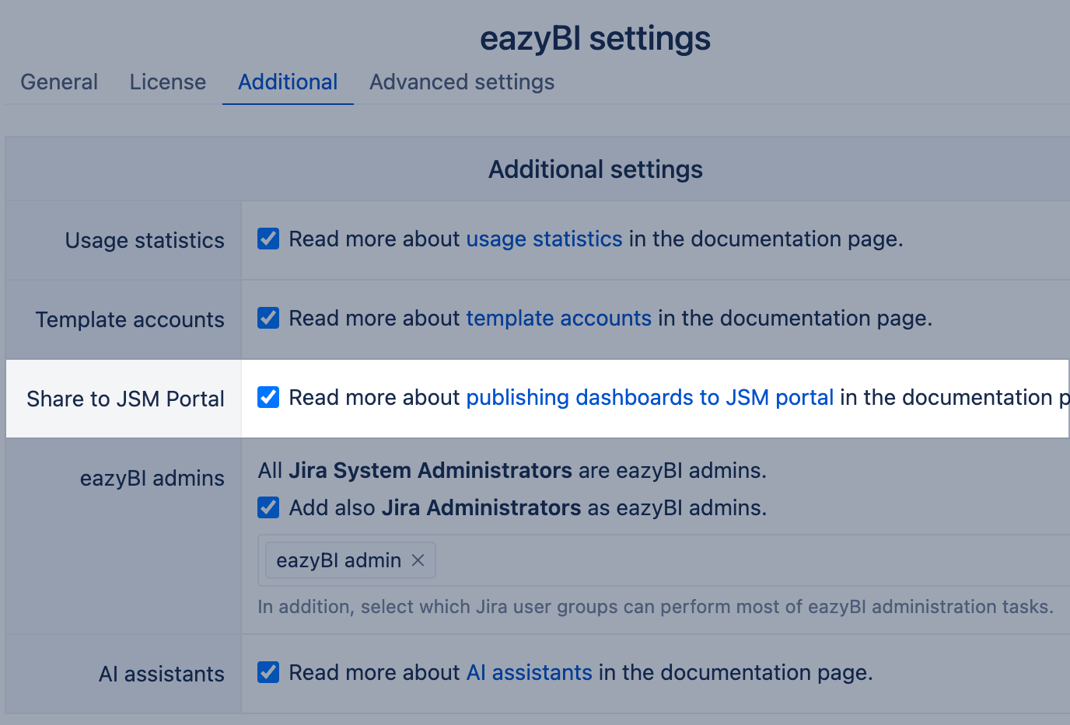Image resolution: width=1070 pixels, height=725 pixels.
Task: Turn off the AI assistants checkbox
Action: pos(268,672)
